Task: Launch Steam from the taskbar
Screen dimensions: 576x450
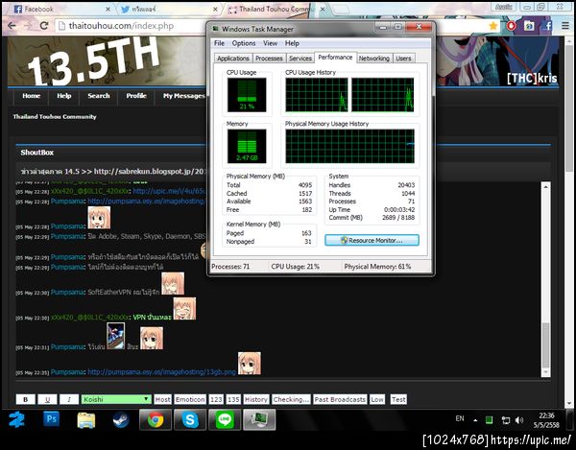Action: click(121, 420)
